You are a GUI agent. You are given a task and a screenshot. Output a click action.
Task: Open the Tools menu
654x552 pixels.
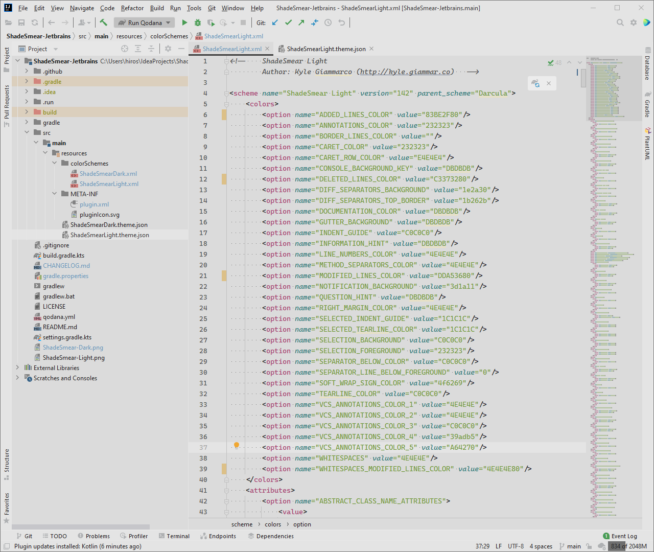tap(194, 8)
